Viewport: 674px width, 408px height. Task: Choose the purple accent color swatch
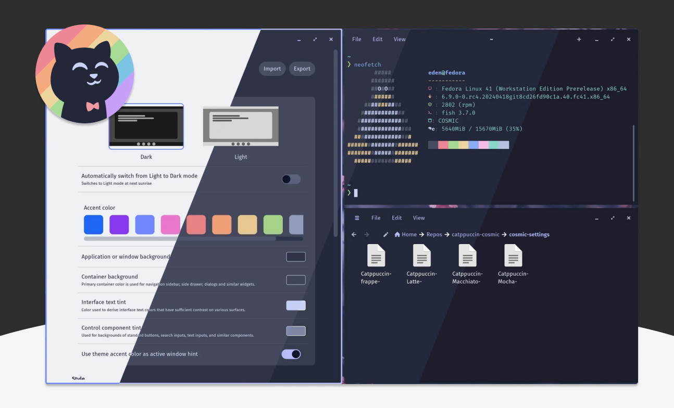[x=119, y=225]
